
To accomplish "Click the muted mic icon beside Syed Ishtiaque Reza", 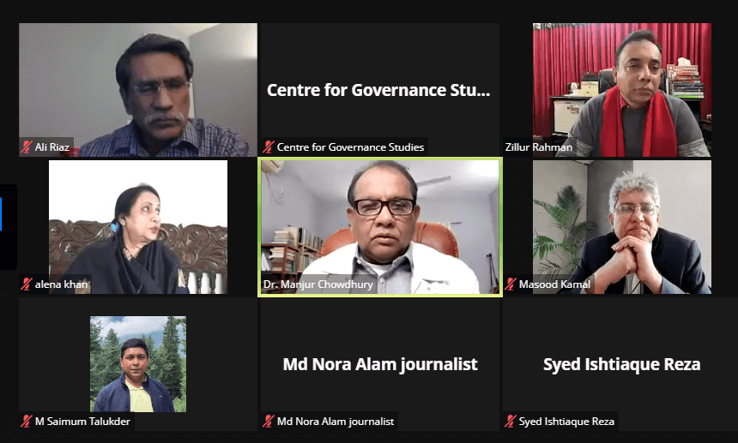I will coord(511,422).
